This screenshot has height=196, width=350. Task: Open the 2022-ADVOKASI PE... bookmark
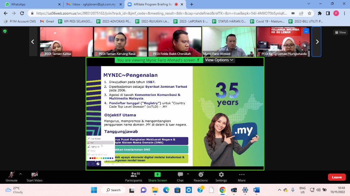tap(114, 21)
